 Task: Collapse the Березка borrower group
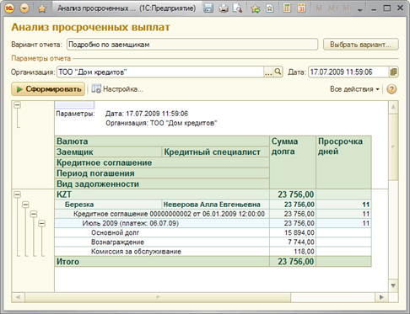[x=25, y=205]
